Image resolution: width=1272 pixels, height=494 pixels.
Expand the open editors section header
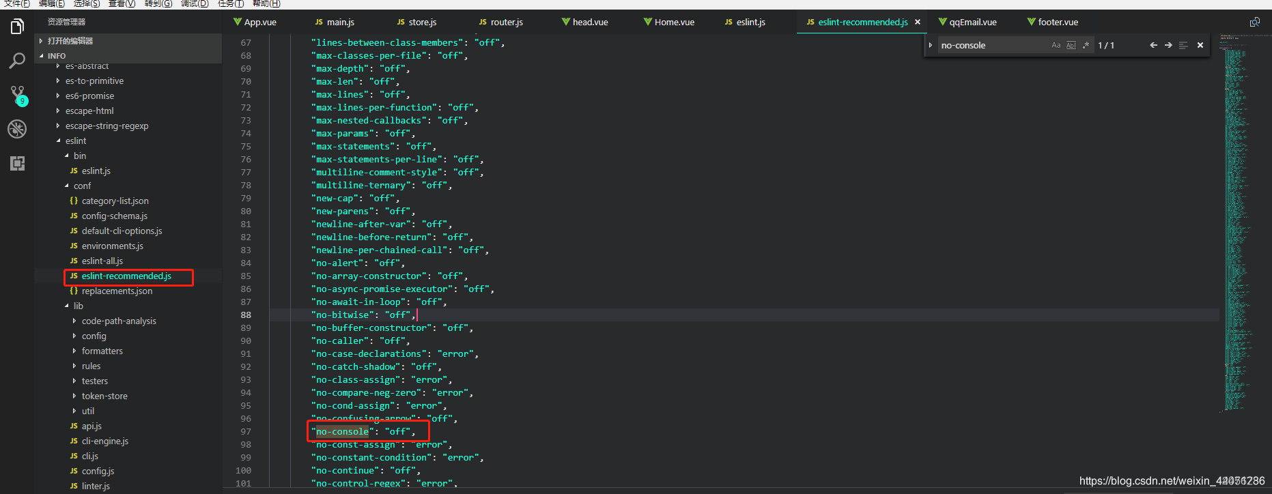(128, 41)
